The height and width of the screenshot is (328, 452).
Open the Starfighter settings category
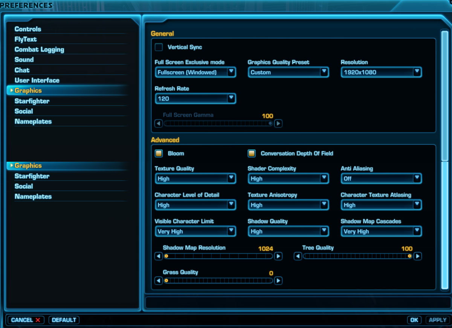coord(32,101)
